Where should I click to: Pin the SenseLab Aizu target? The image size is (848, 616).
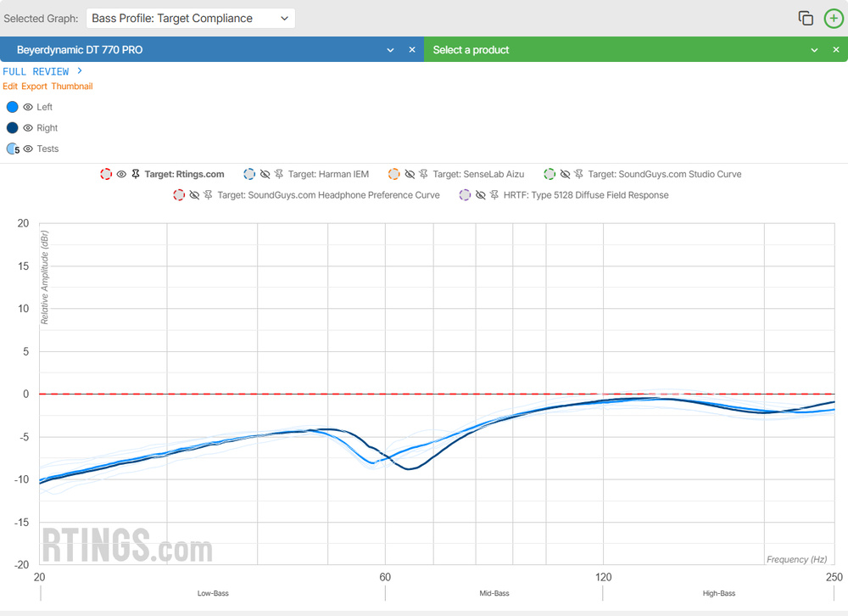pyautogui.click(x=424, y=174)
